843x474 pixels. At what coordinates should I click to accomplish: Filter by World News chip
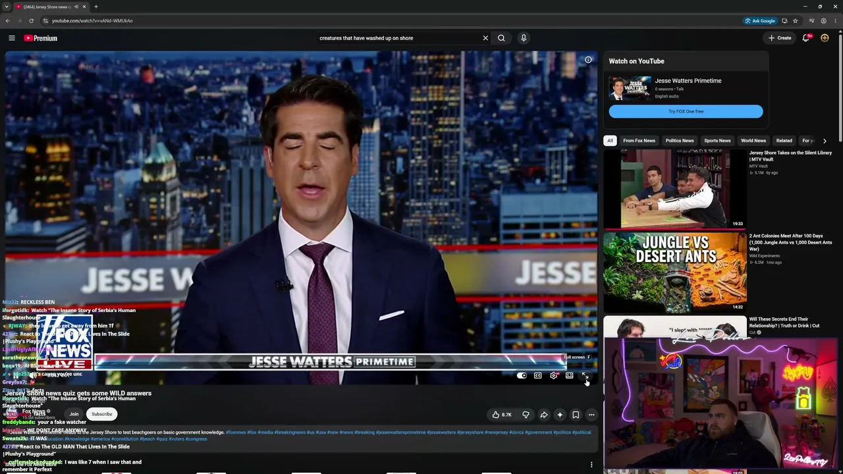[753, 141]
